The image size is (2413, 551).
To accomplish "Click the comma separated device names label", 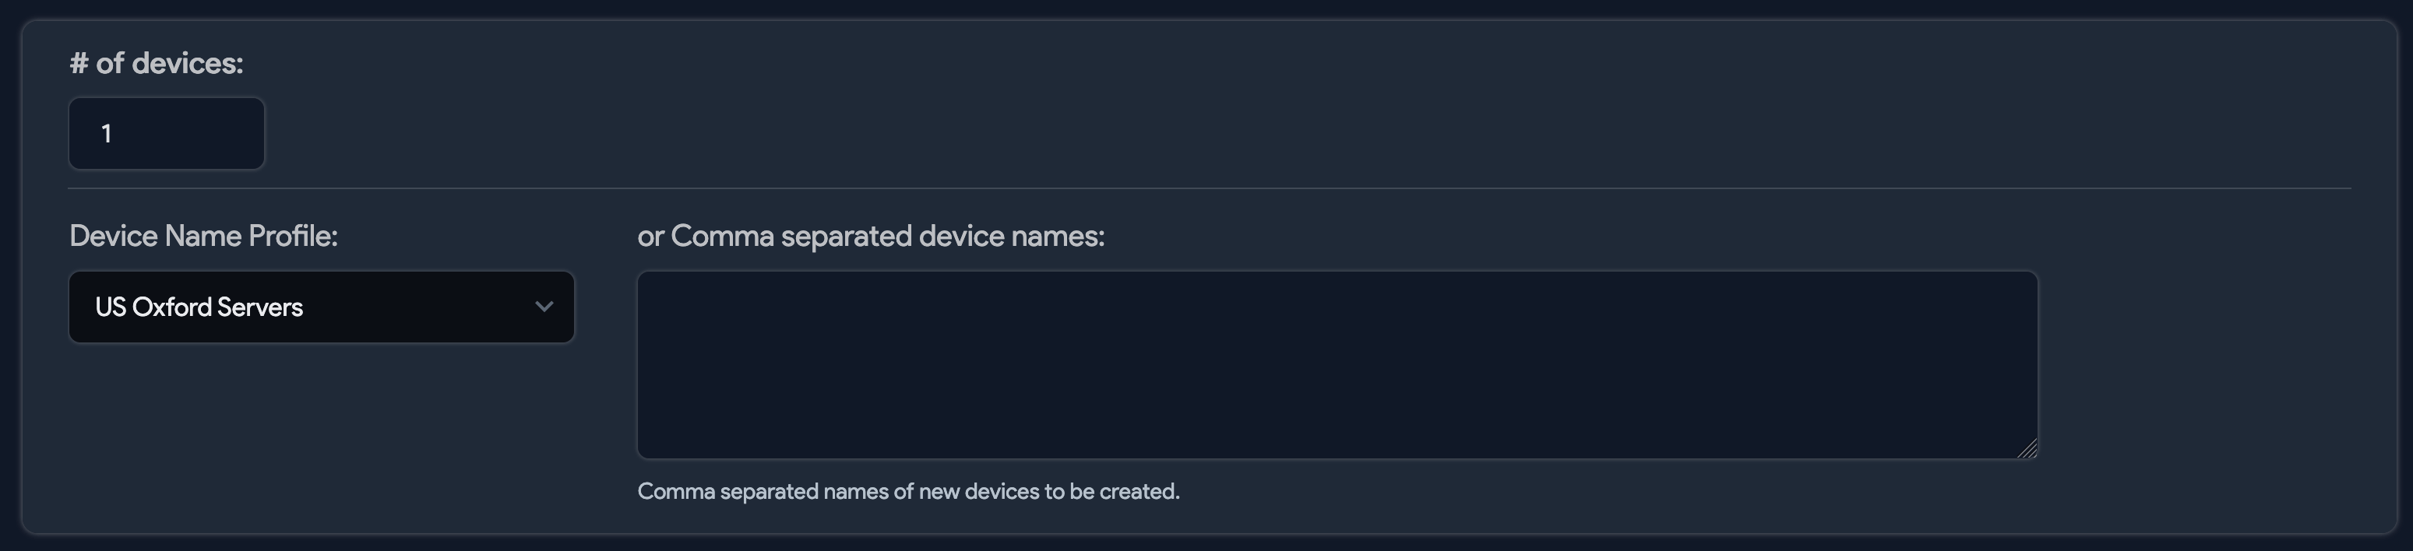I will coord(871,236).
